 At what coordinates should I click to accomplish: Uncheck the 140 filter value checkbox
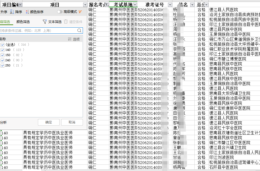click(x=2, y=50)
